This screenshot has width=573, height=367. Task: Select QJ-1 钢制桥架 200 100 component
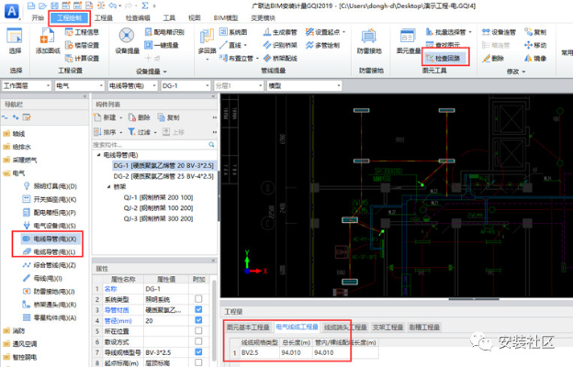(158, 197)
